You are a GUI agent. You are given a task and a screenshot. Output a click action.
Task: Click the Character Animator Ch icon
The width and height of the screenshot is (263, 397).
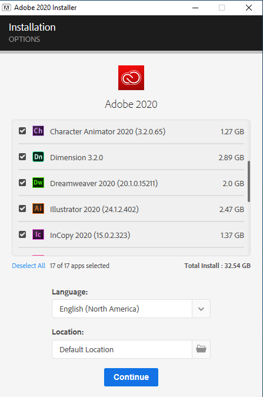click(x=38, y=131)
